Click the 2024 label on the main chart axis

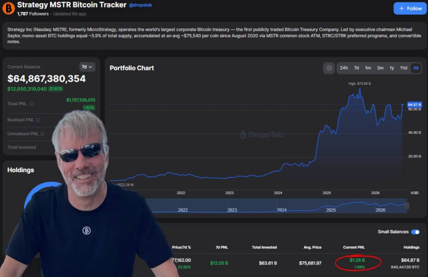click(278, 193)
